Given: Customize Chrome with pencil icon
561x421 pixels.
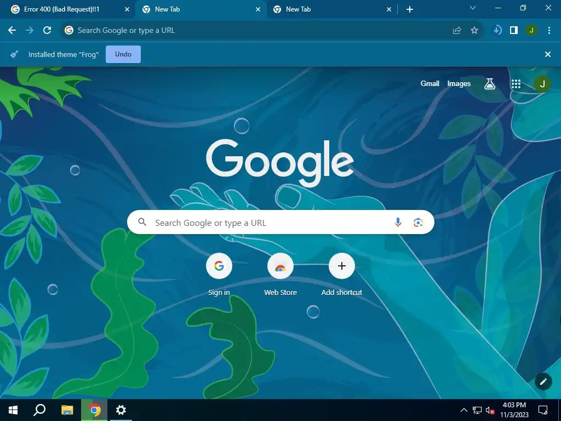Looking at the screenshot, I should click(543, 382).
